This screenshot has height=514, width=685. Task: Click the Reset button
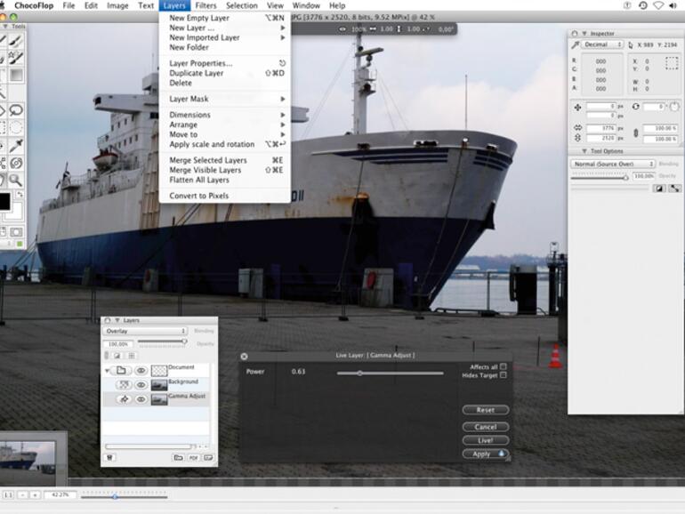(x=485, y=410)
